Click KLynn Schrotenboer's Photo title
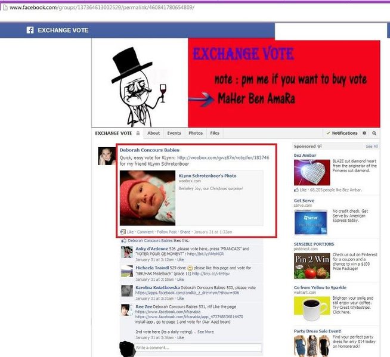 (208, 175)
